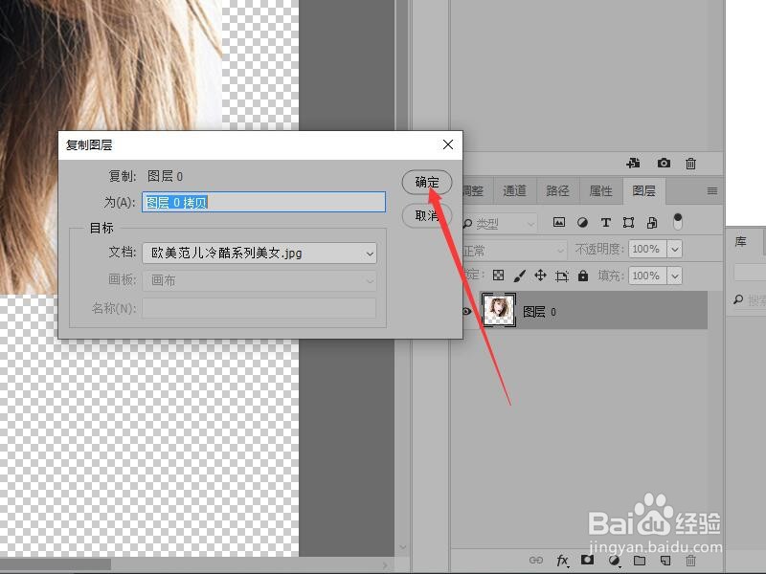Click the Delete Layer trash icon
This screenshot has width=766, height=574.
coord(689,560)
